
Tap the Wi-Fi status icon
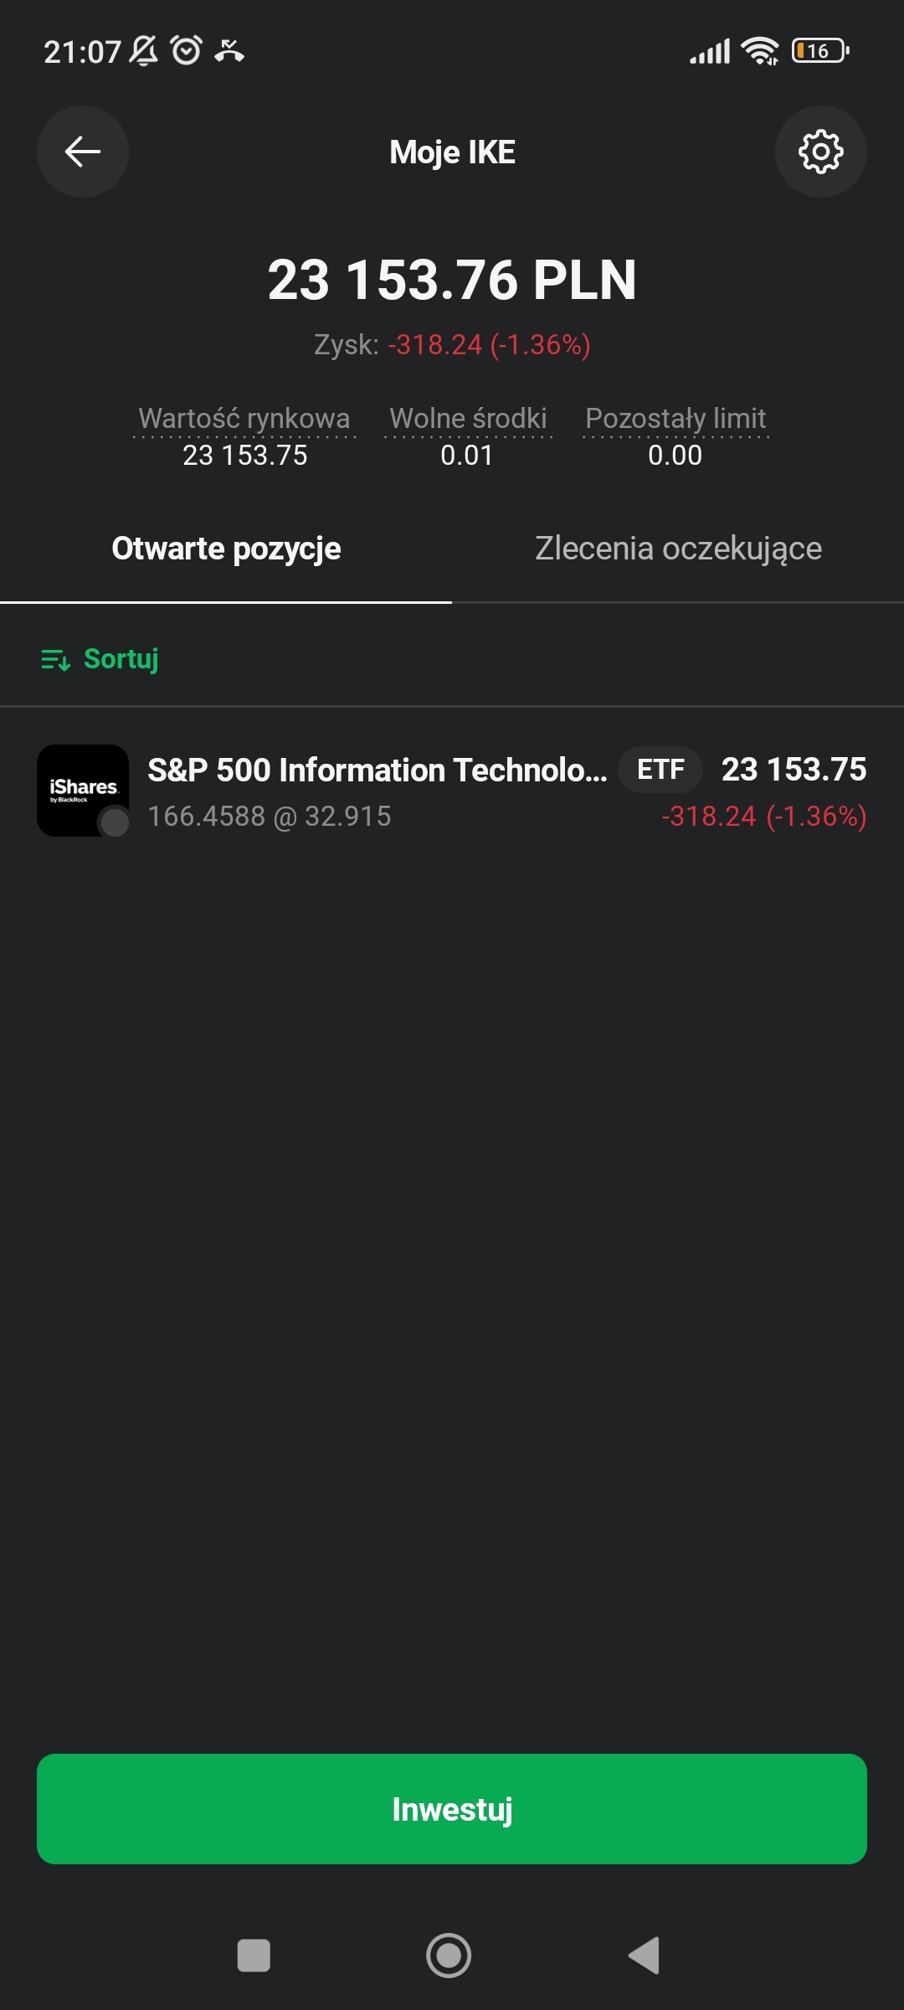760,51
